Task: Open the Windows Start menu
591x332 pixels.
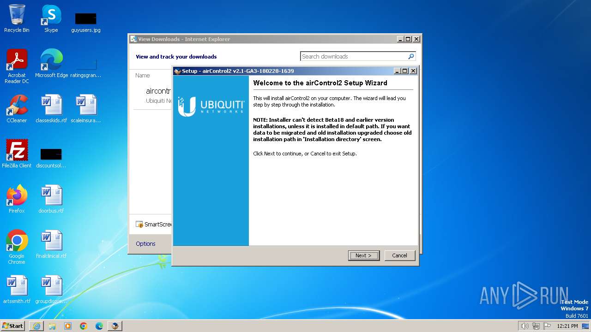Action: tap(13, 326)
